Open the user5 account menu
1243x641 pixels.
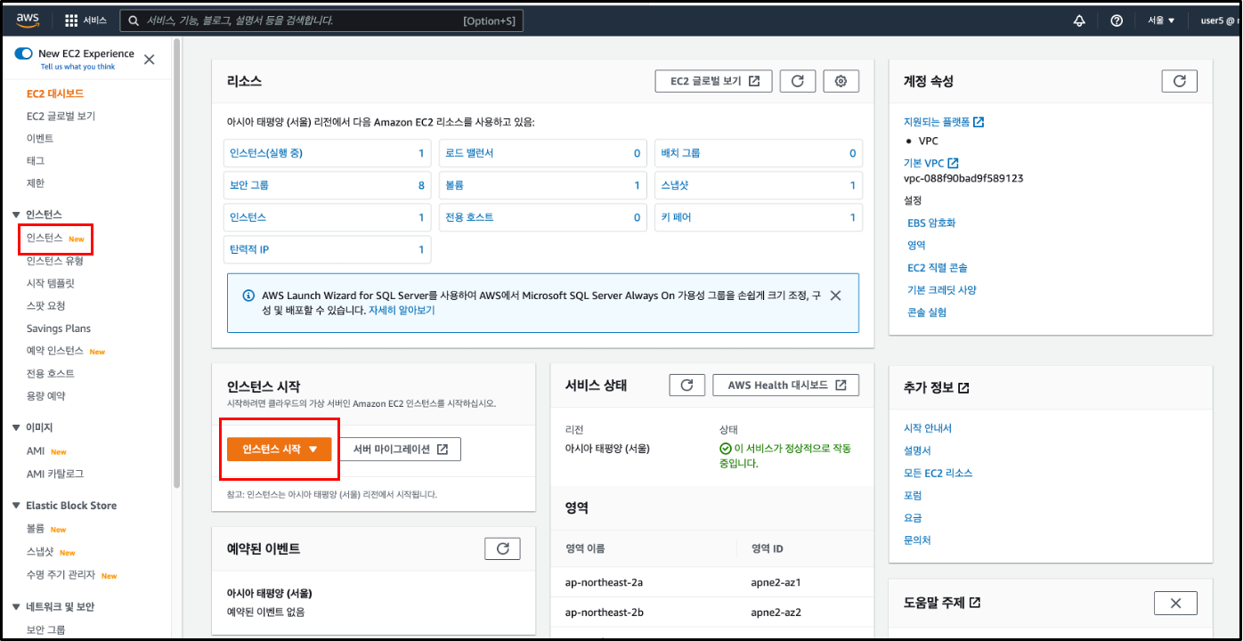click(1218, 20)
